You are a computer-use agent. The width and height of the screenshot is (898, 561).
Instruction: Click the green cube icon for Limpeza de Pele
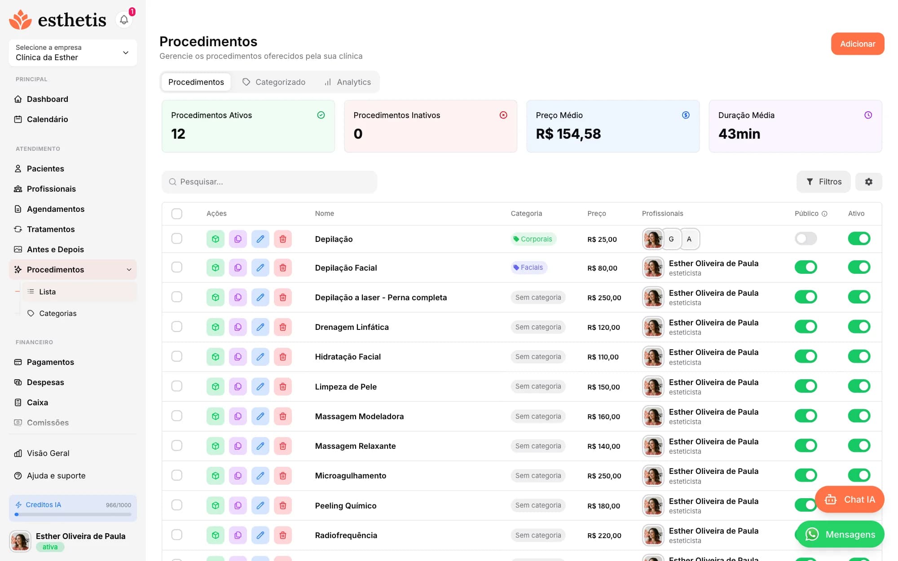pos(216,386)
